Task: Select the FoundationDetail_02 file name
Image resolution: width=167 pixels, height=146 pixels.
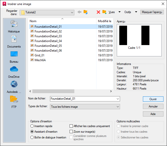Action: [x=48, y=31]
